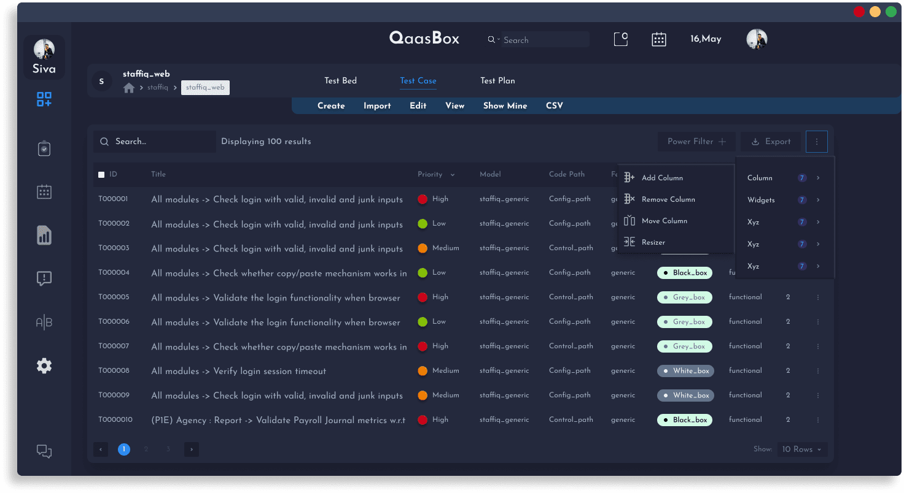Image resolution: width=904 pixels, height=493 pixels.
Task: Select page 2 in pagination
Action: (x=146, y=449)
